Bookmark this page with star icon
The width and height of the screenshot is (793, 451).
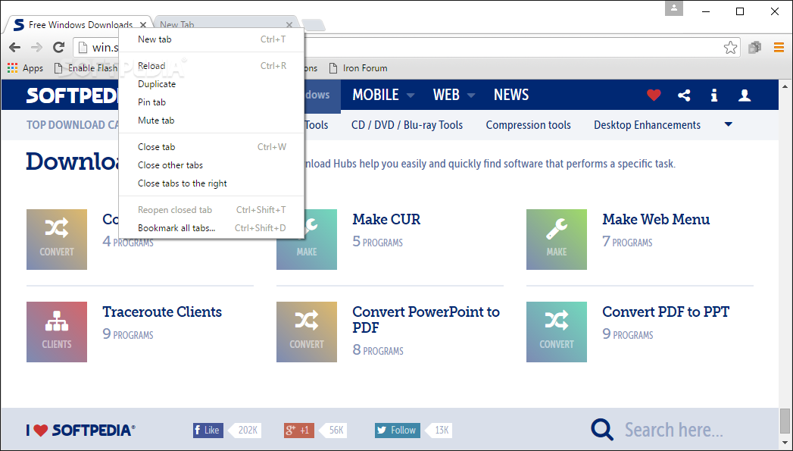coord(730,48)
